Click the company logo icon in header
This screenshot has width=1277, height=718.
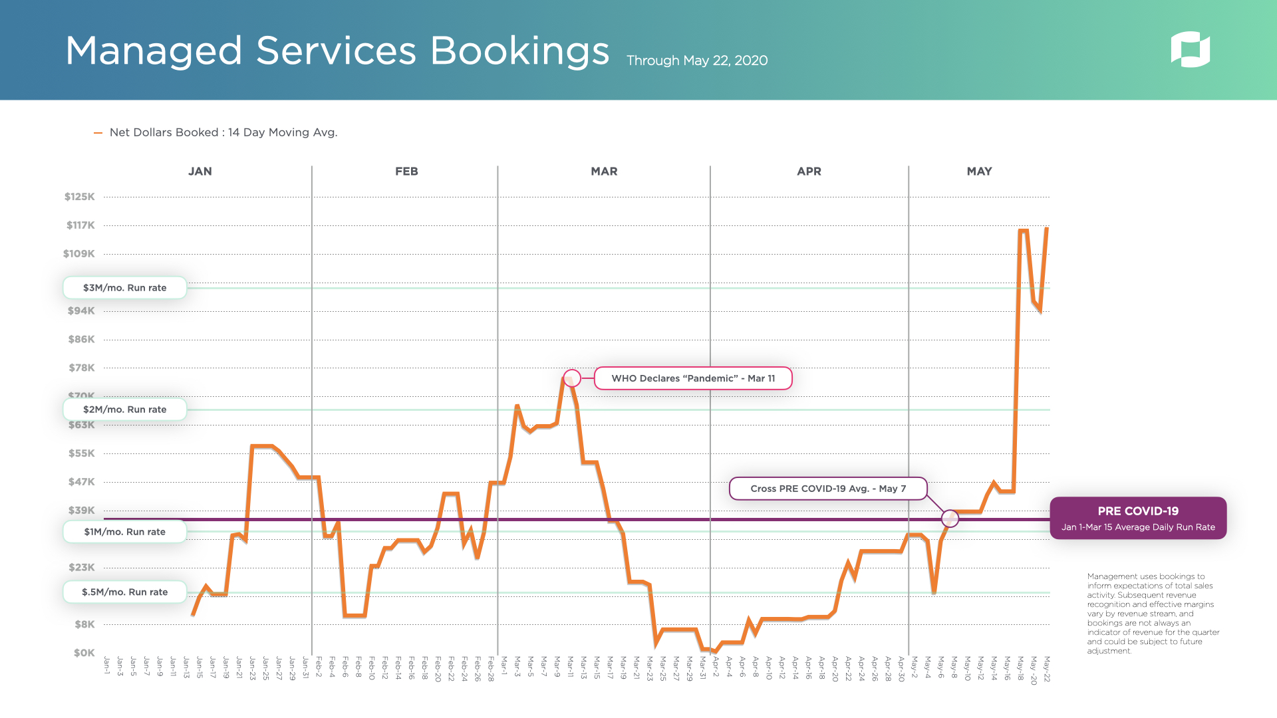[1190, 49]
